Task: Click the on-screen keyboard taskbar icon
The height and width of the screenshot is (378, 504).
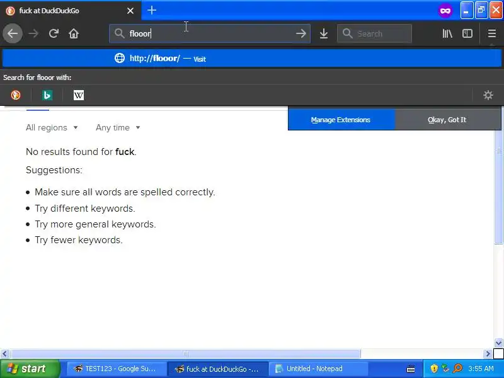Action: [x=411, y=369]
